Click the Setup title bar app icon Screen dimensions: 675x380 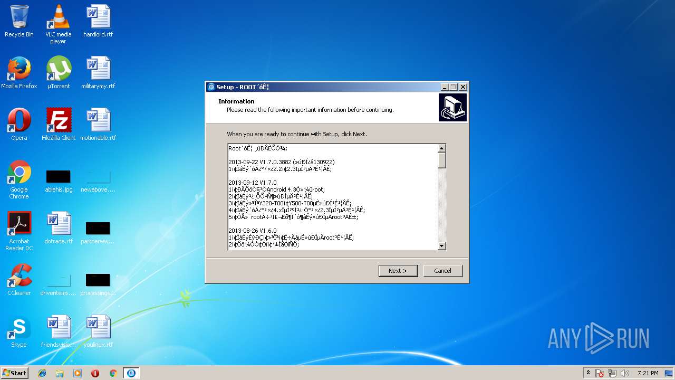click(211, 87)
